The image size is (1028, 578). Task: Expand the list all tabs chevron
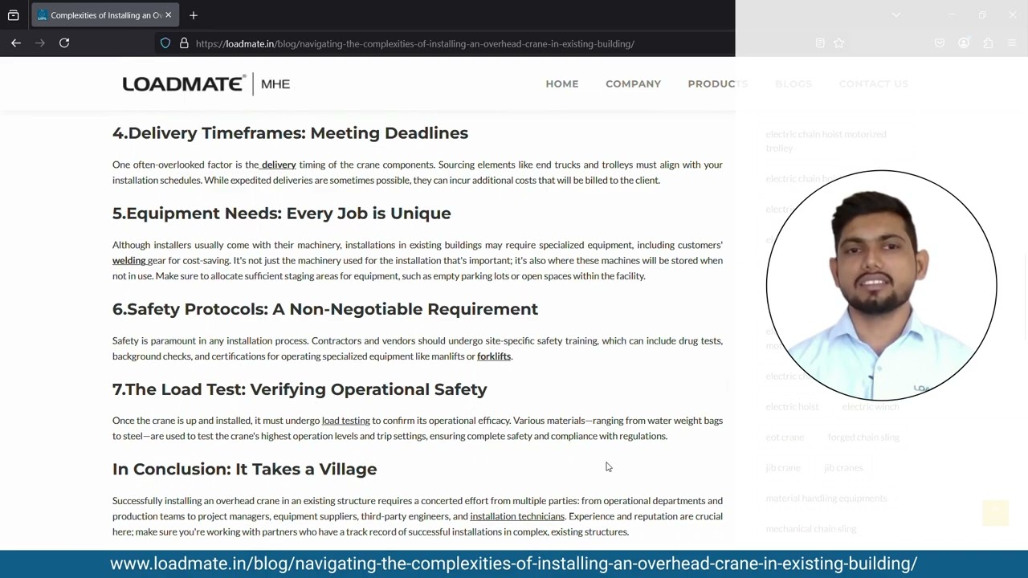point(896,15)
